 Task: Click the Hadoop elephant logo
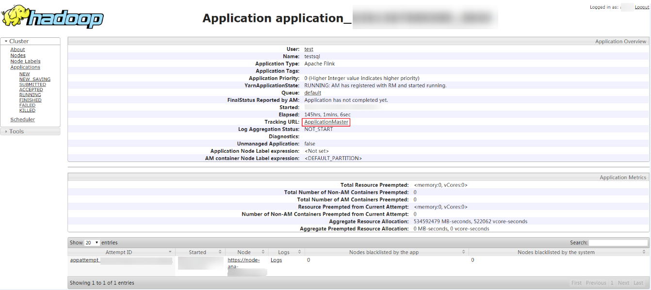click(52, 17)
